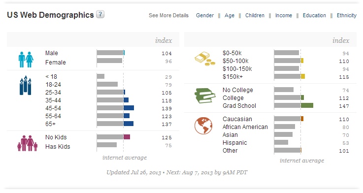Click the blue candles age icon
The image size is (363, 193).
(26, 85)
